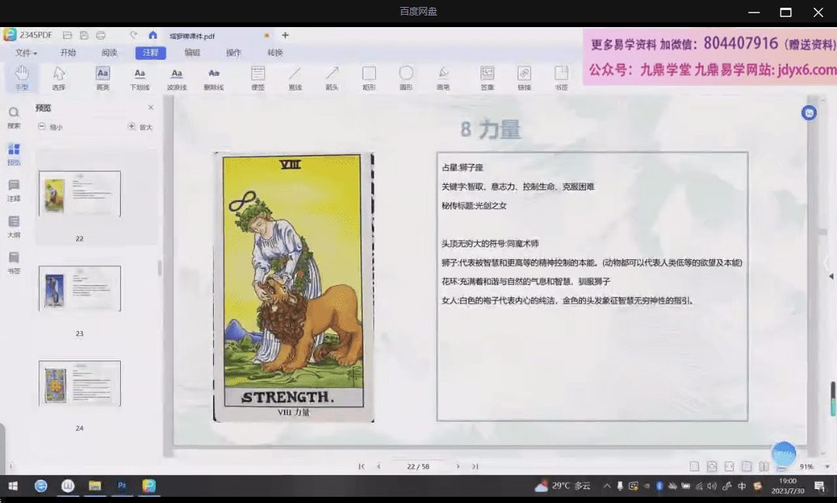This screenshot has width=837, height=503.
Task: Open the 注释 ribbon tab
Action: pos(150,53)
